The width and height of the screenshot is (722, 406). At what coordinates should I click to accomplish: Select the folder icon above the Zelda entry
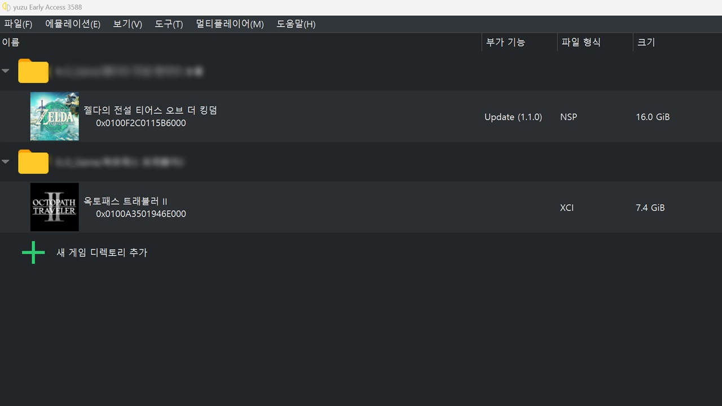(x=33, y=70)
